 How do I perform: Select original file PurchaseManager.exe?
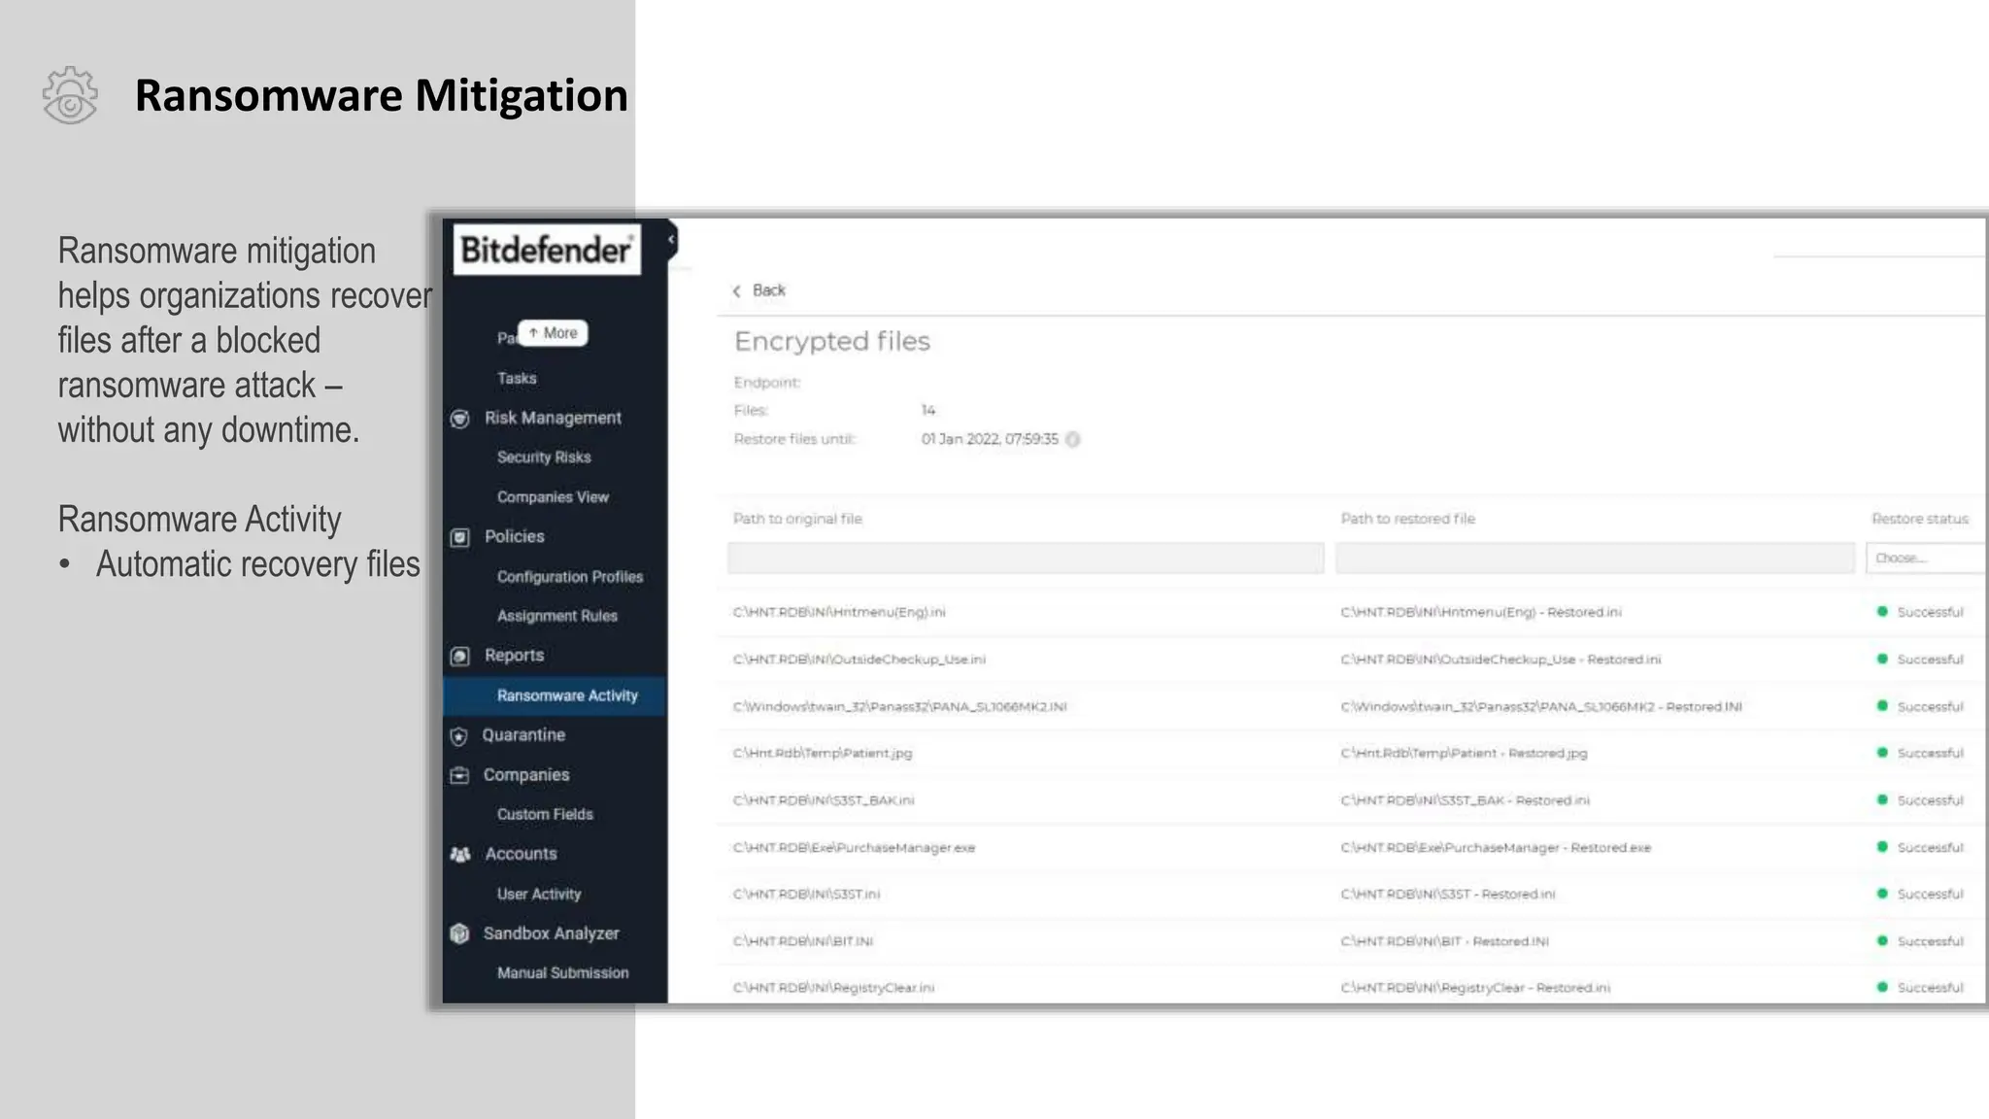(x=854, y=848)
